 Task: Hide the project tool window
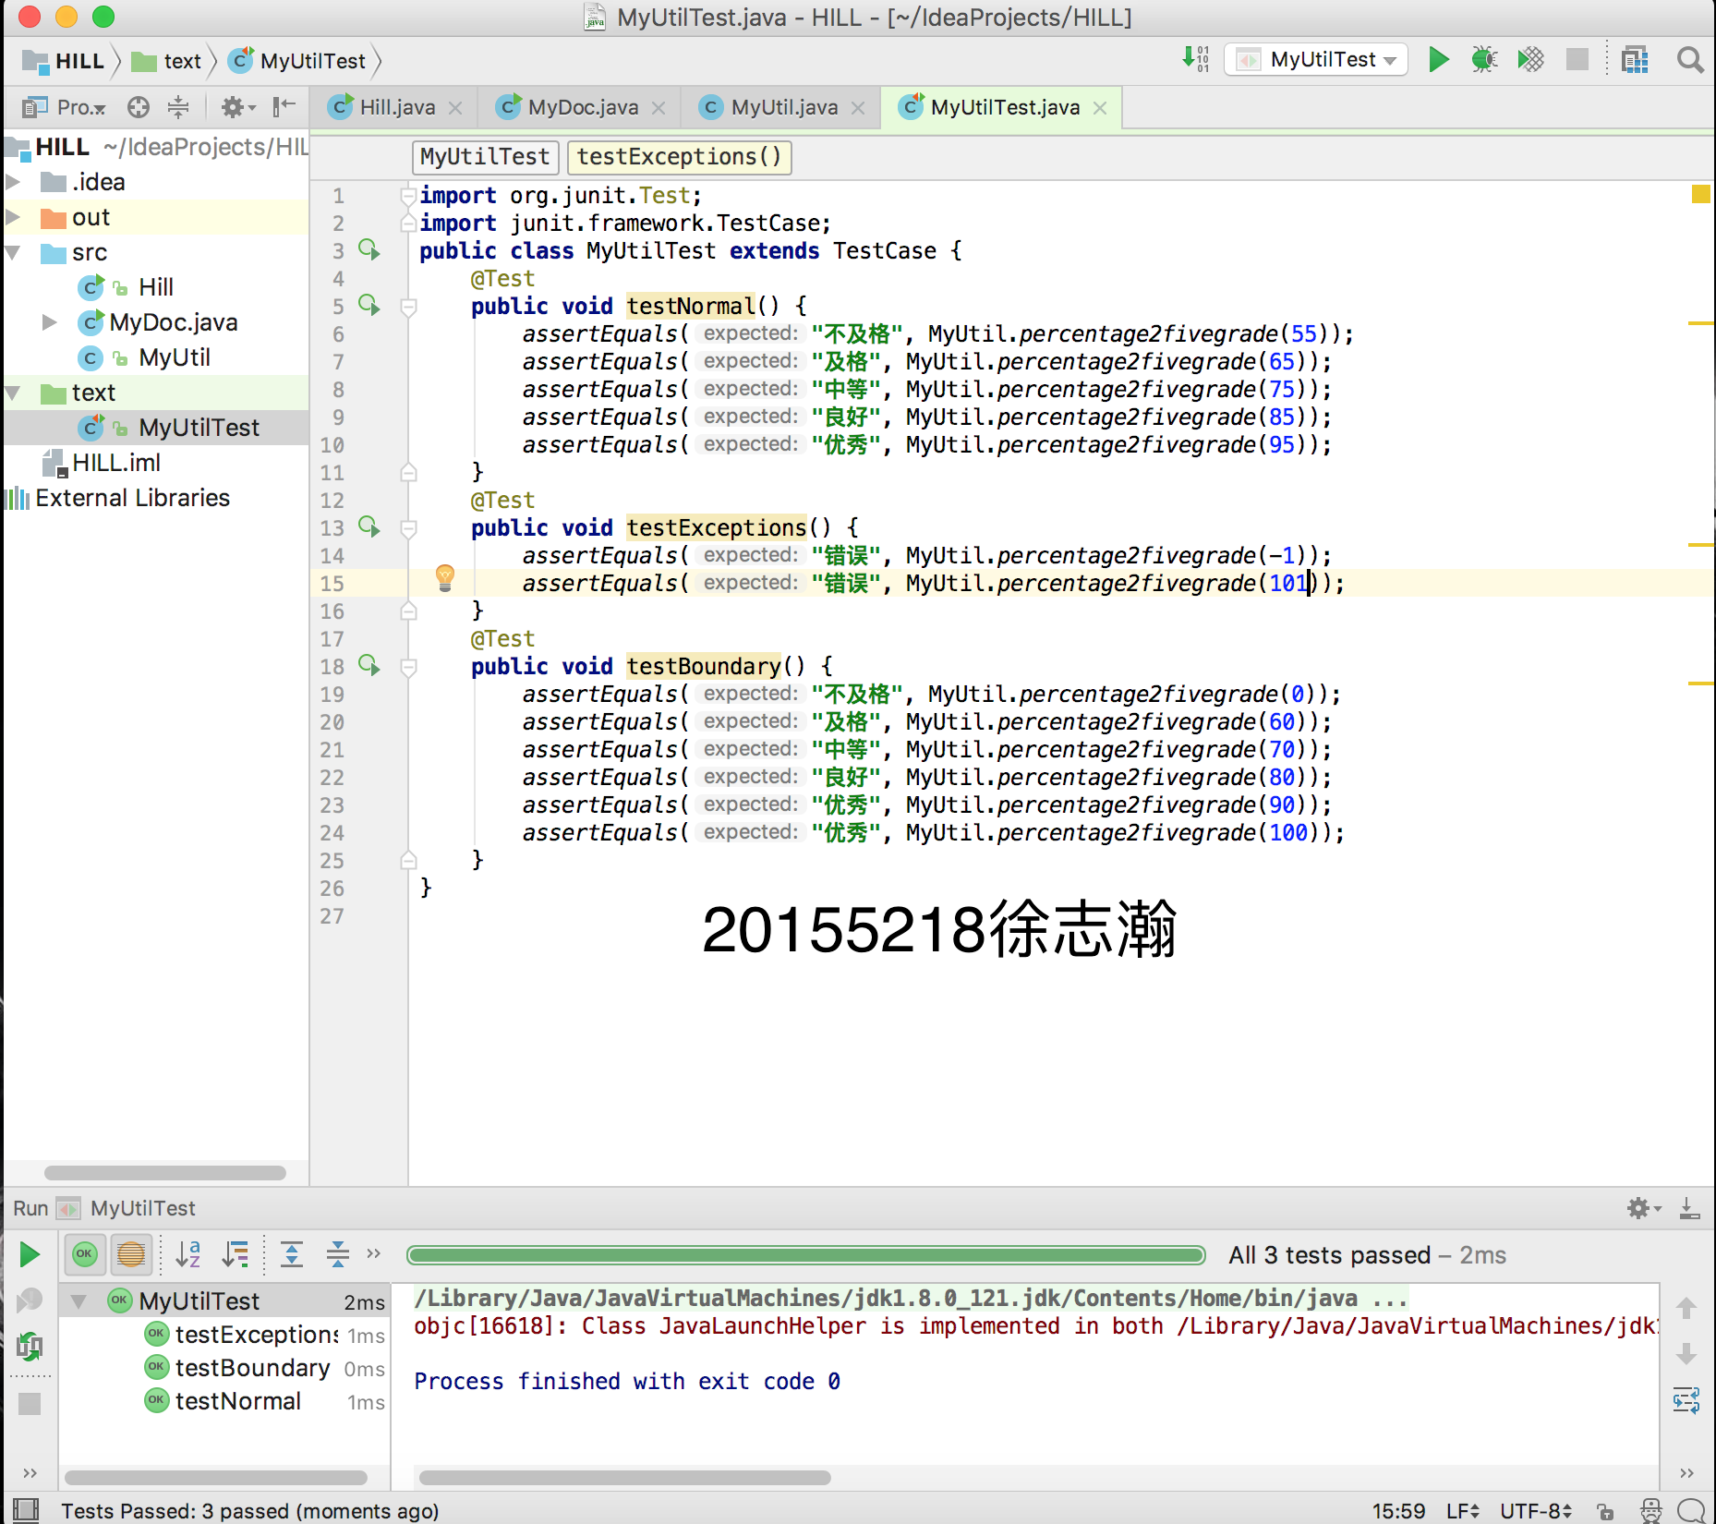(x=284, y=107)
